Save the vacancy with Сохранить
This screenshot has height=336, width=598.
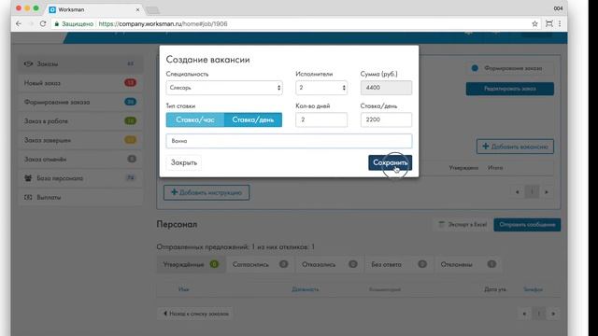391,162
